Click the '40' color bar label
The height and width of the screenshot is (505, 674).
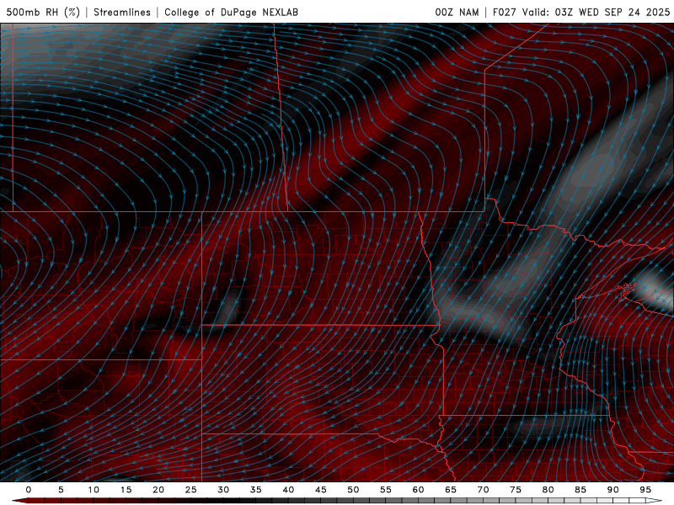(x=288, y=490)
